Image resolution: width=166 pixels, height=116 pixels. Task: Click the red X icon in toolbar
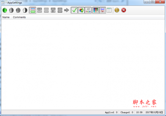click(x=124, y=10)
